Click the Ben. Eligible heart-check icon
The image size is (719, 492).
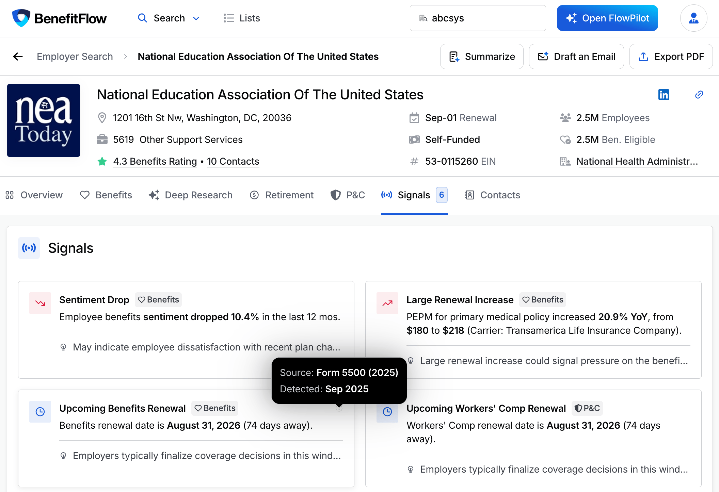click(x=565, y=140)
